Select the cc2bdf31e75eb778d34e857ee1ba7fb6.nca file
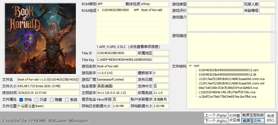278x125 pixels. (227, 97)
